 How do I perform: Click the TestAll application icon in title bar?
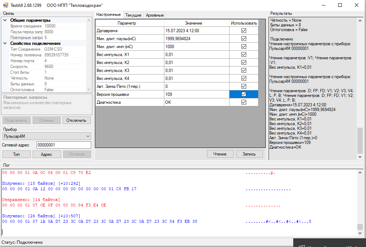pyautogui.click(x=5, y=5)
